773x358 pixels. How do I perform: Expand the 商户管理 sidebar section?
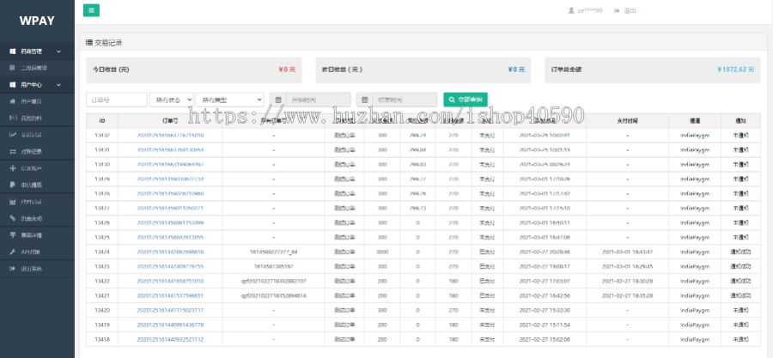(x=37, y=52)
